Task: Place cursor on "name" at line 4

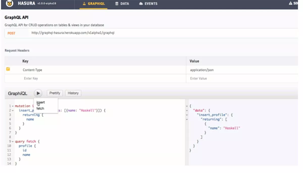Action: point(30,119)
